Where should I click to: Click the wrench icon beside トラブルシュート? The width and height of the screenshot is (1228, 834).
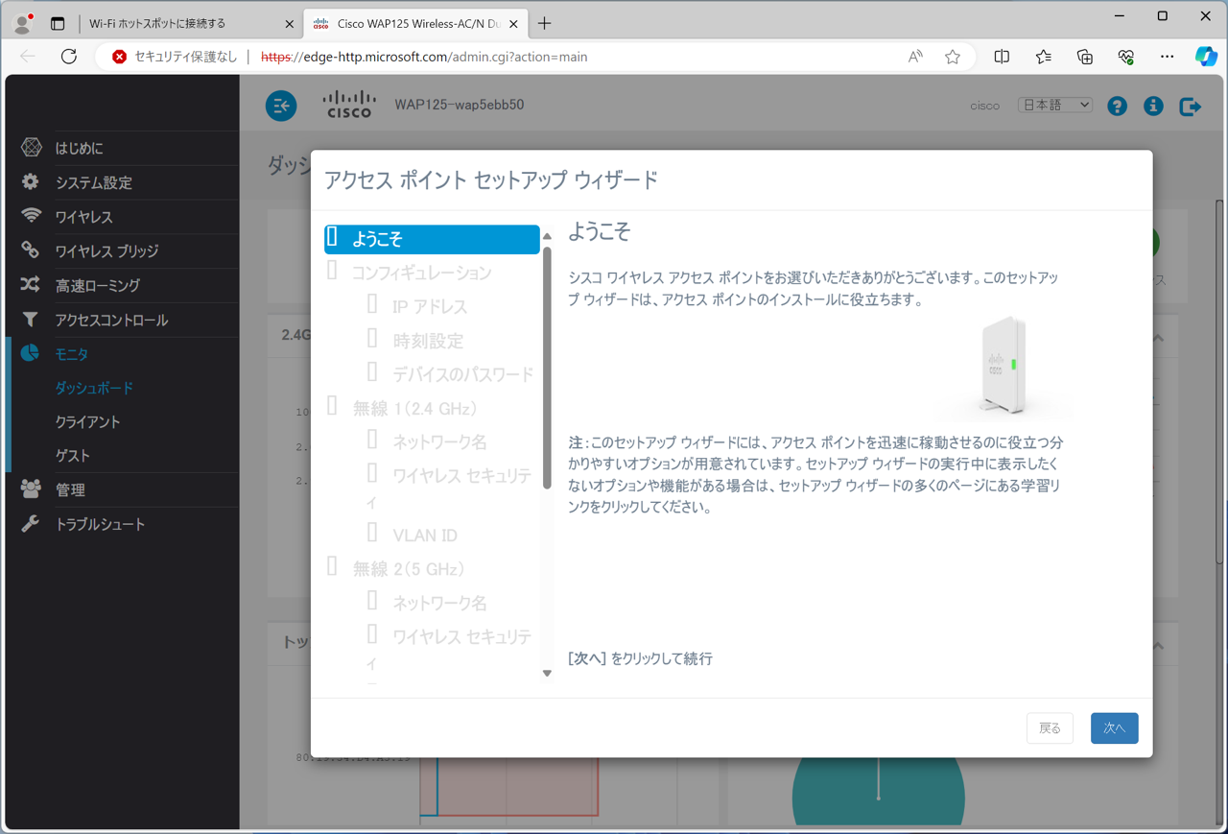(31, 524)
